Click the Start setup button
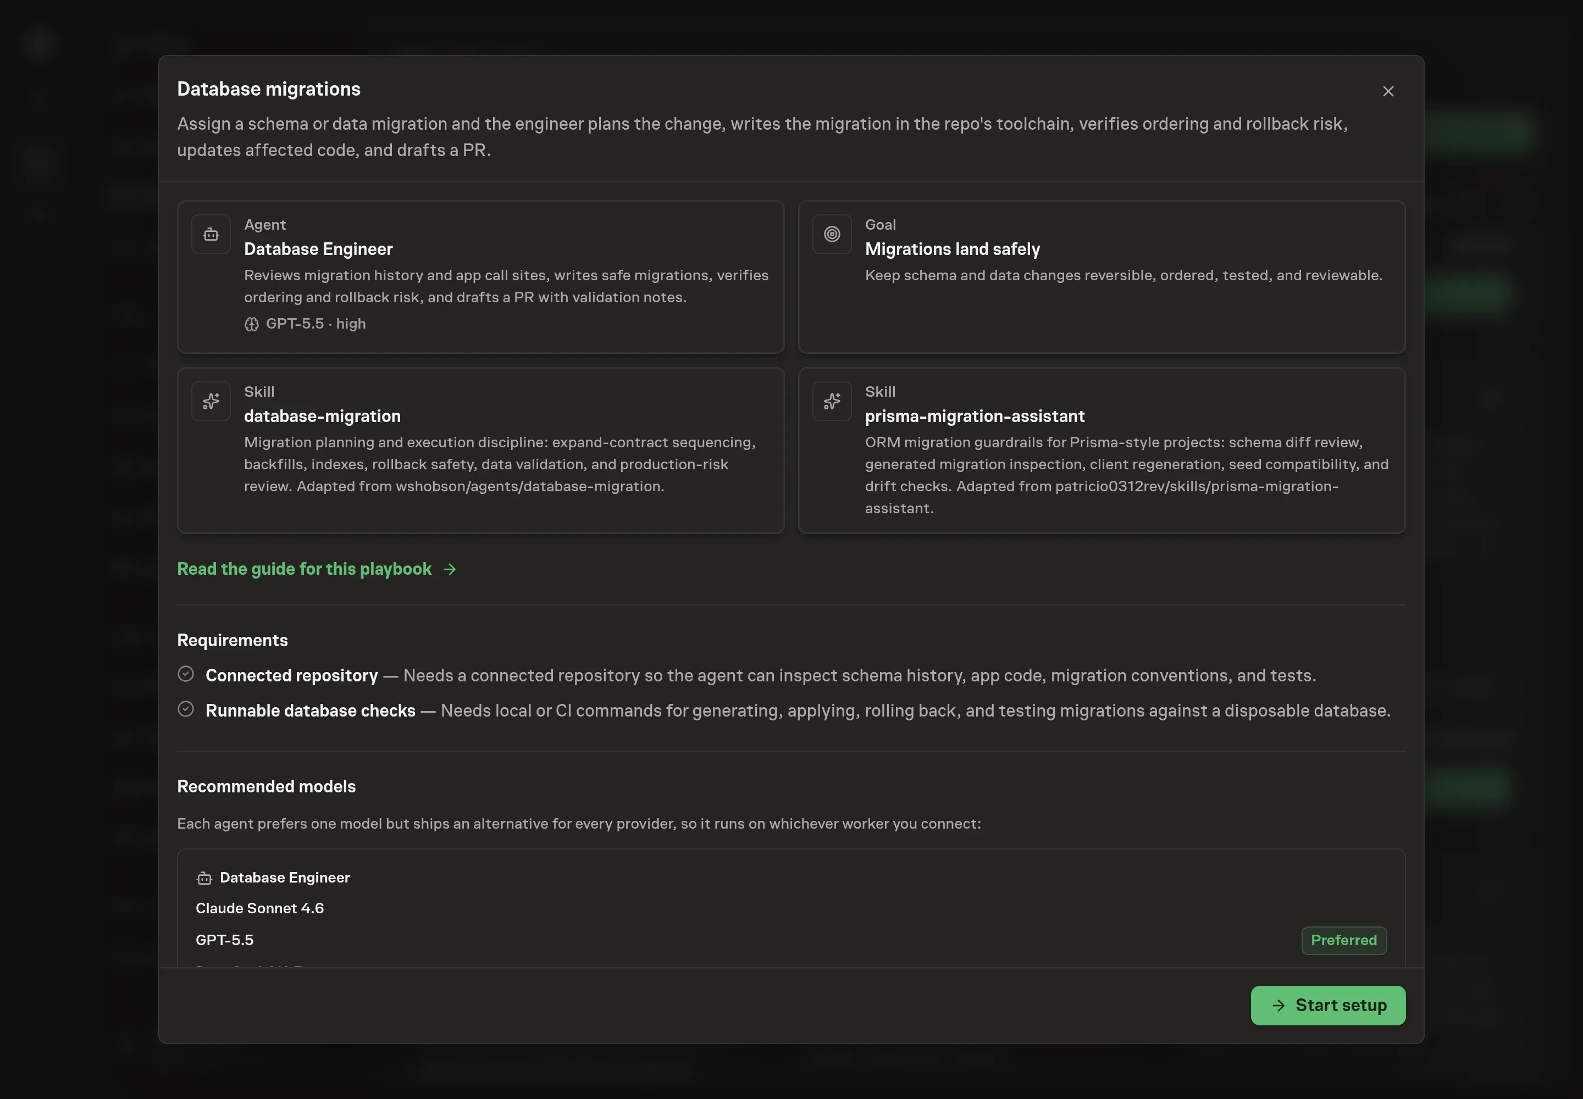This screenshot has width=1583, height=1099. point(1327,1006)
